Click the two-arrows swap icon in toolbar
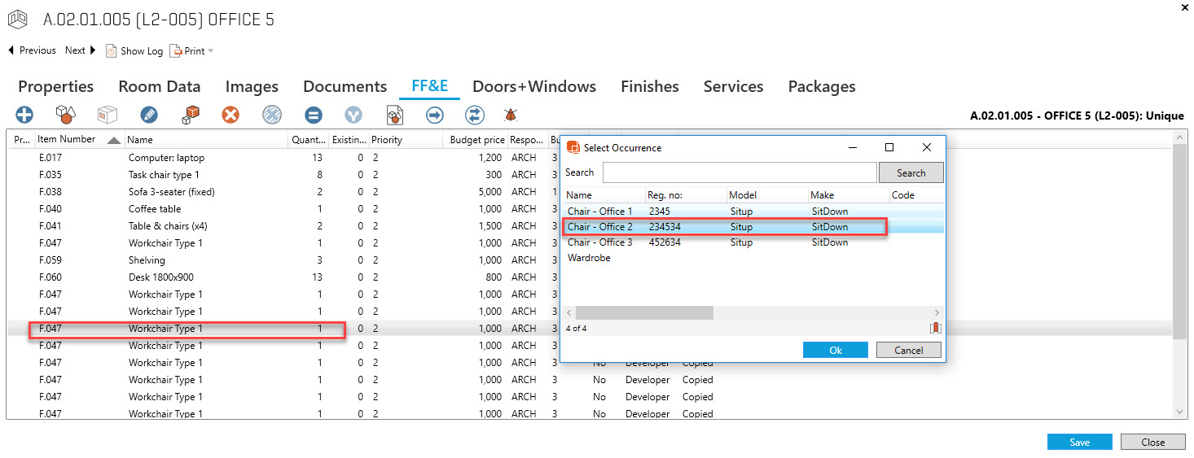This screenshot has height=458, width=1194. (474, 115)
